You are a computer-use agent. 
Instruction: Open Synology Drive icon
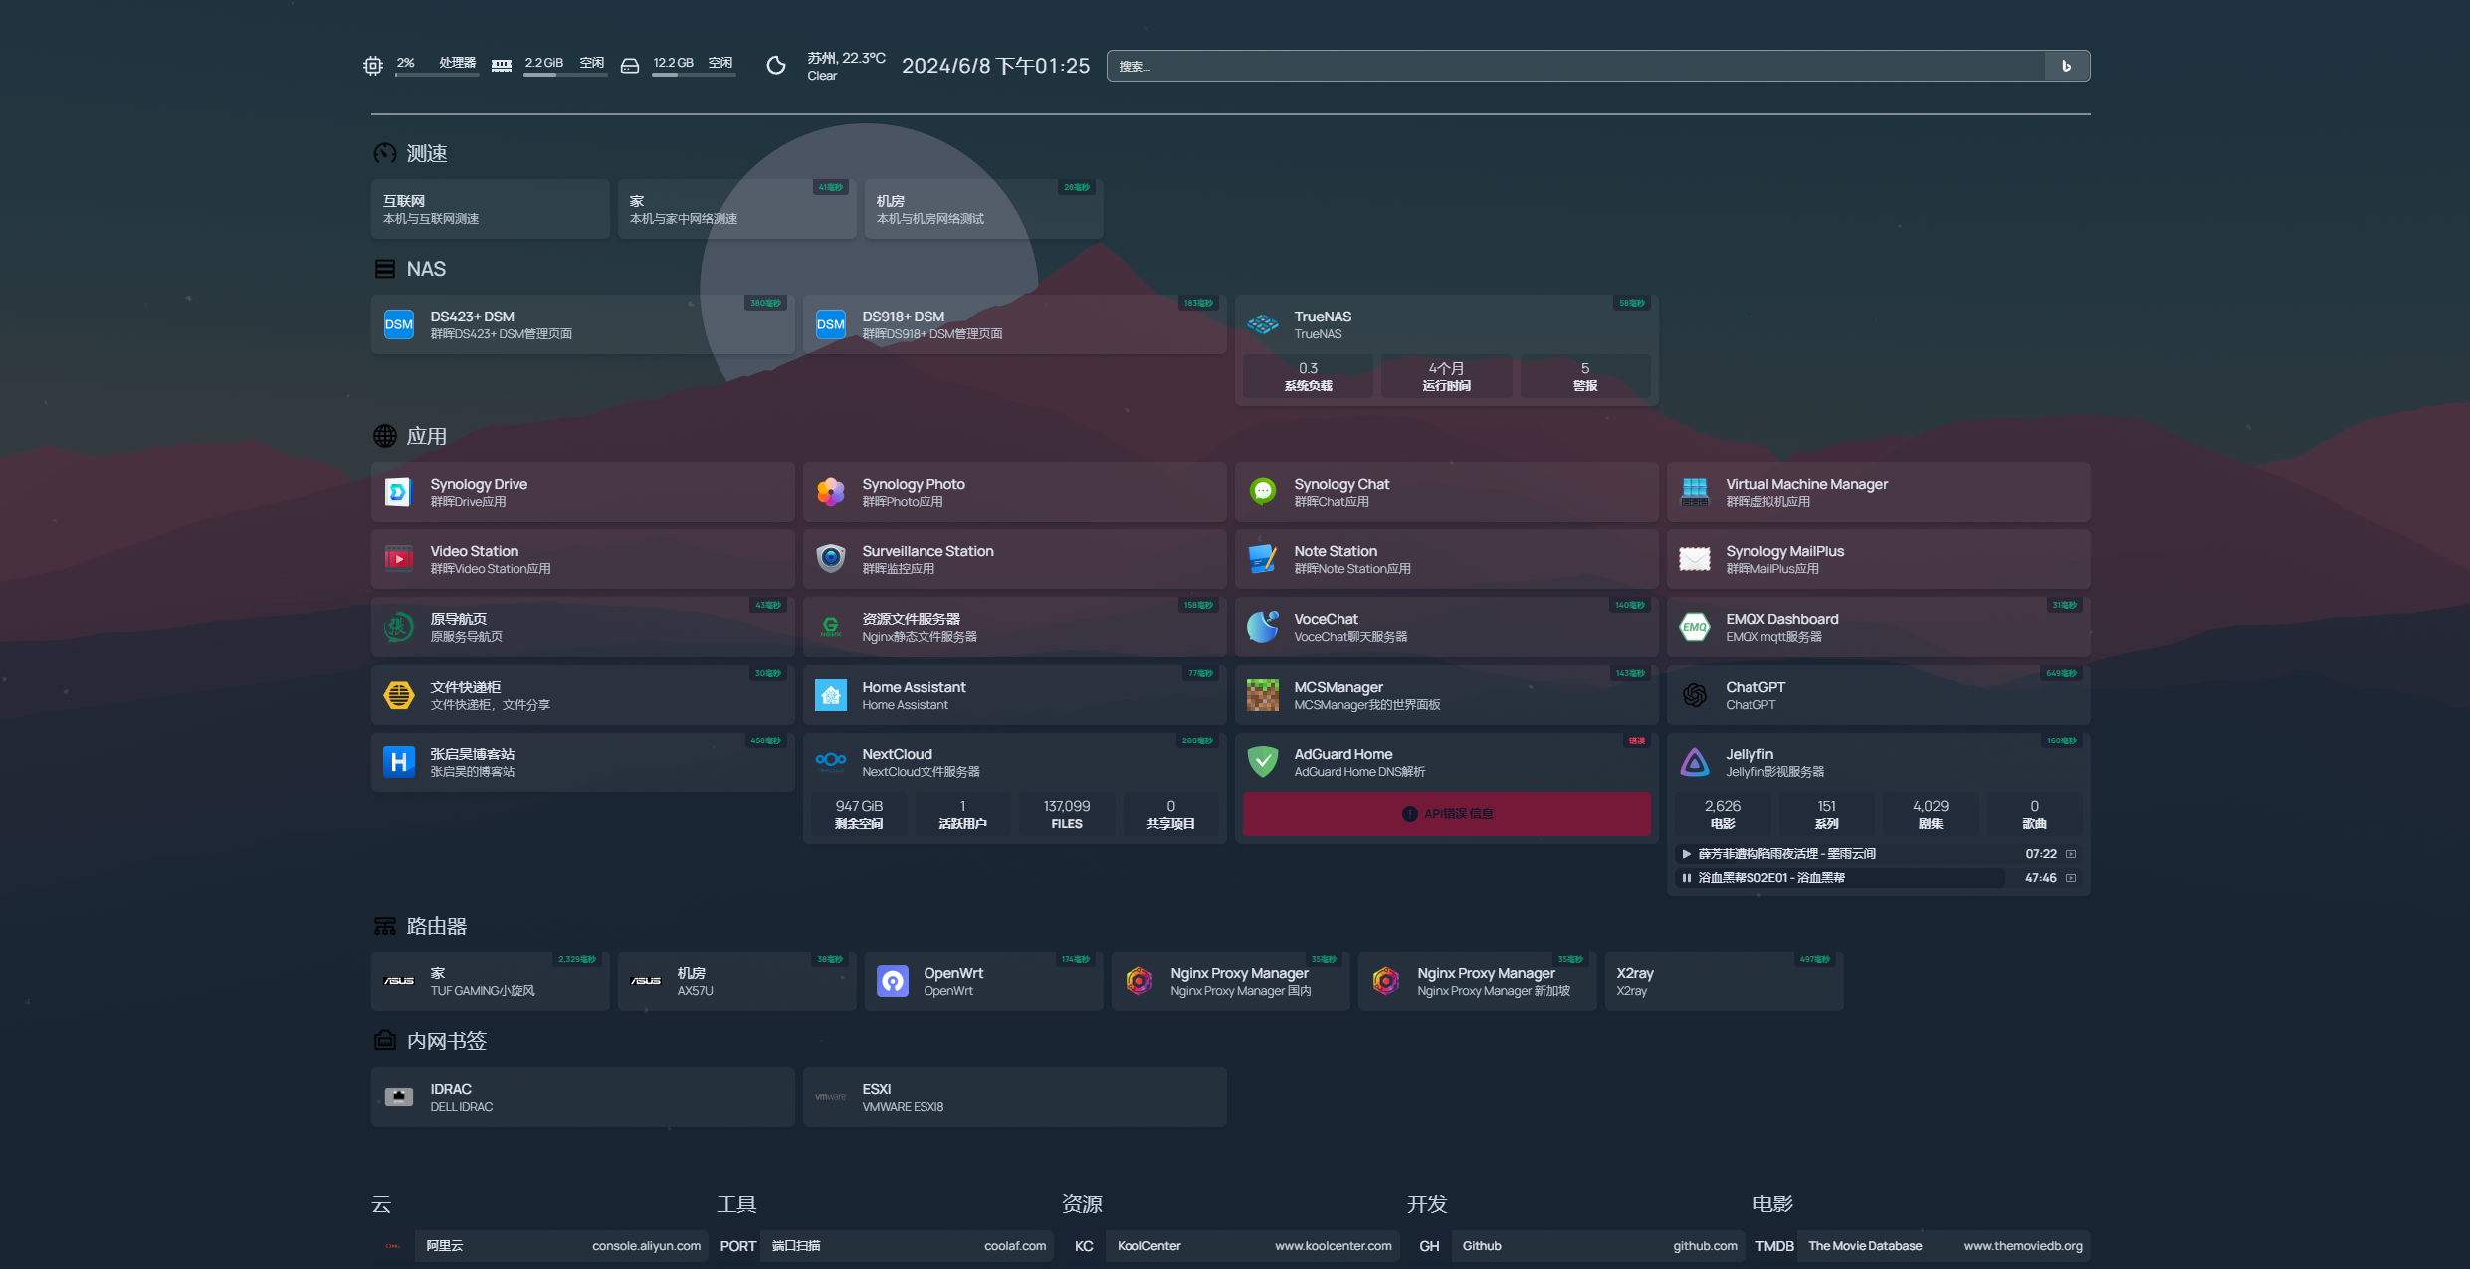click(x=399, y=492)
